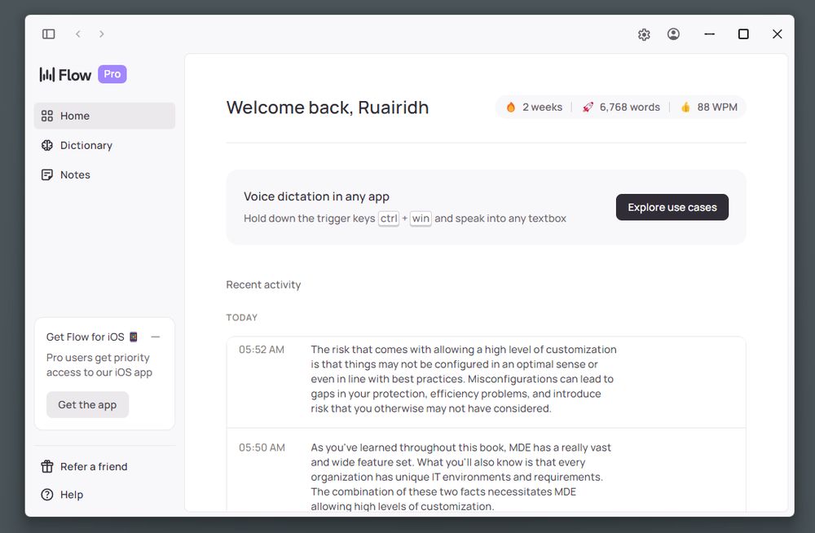This screenshot has height=533, width=815.
Task: Open the Notes section
Action: click(104, 174)
